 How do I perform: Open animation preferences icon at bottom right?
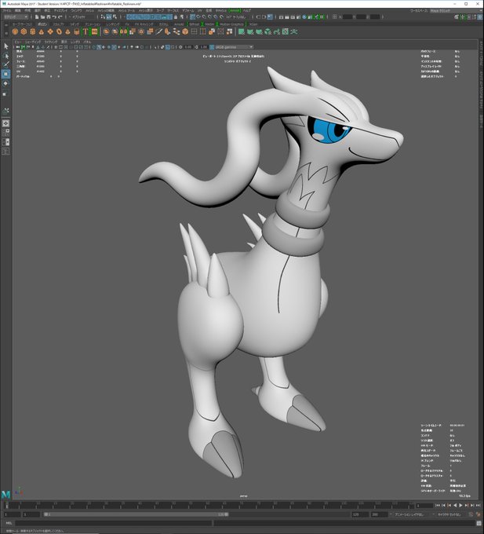pyautogui.click(x=479, y=514)
